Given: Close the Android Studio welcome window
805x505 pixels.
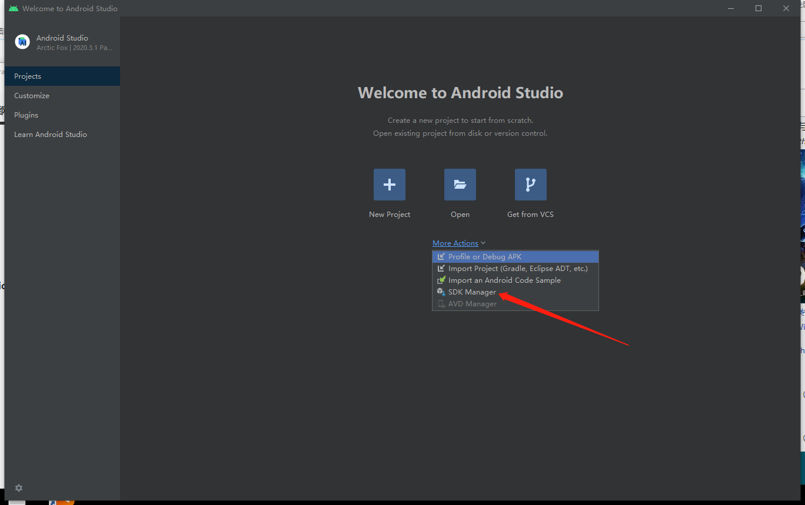Looking at the screenshot, I should [x=786, y=8].
